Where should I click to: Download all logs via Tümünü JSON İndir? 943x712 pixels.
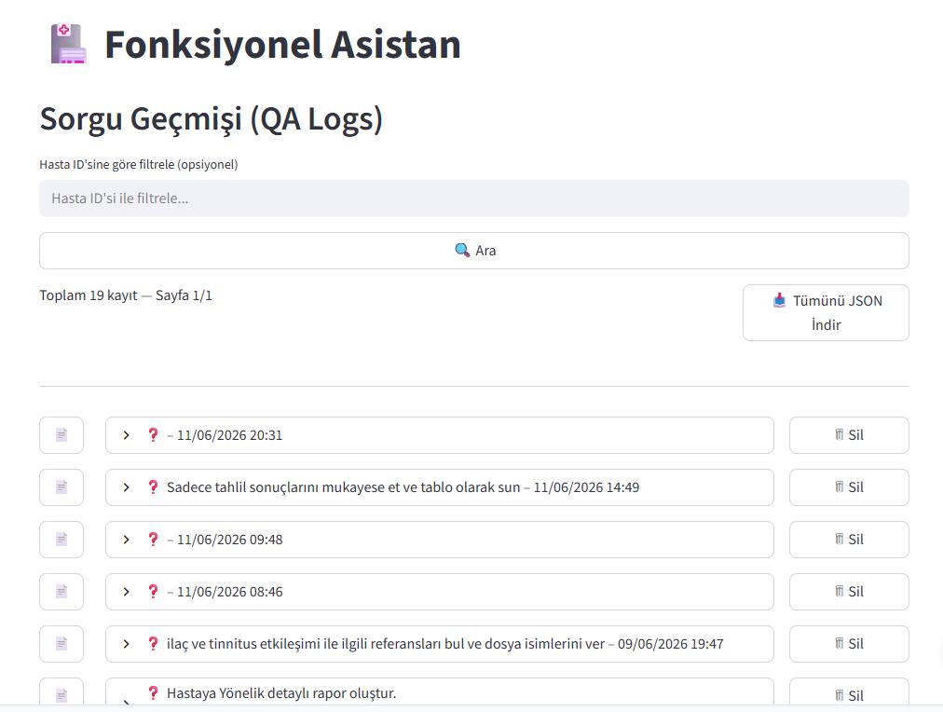[x=826, y=313]
